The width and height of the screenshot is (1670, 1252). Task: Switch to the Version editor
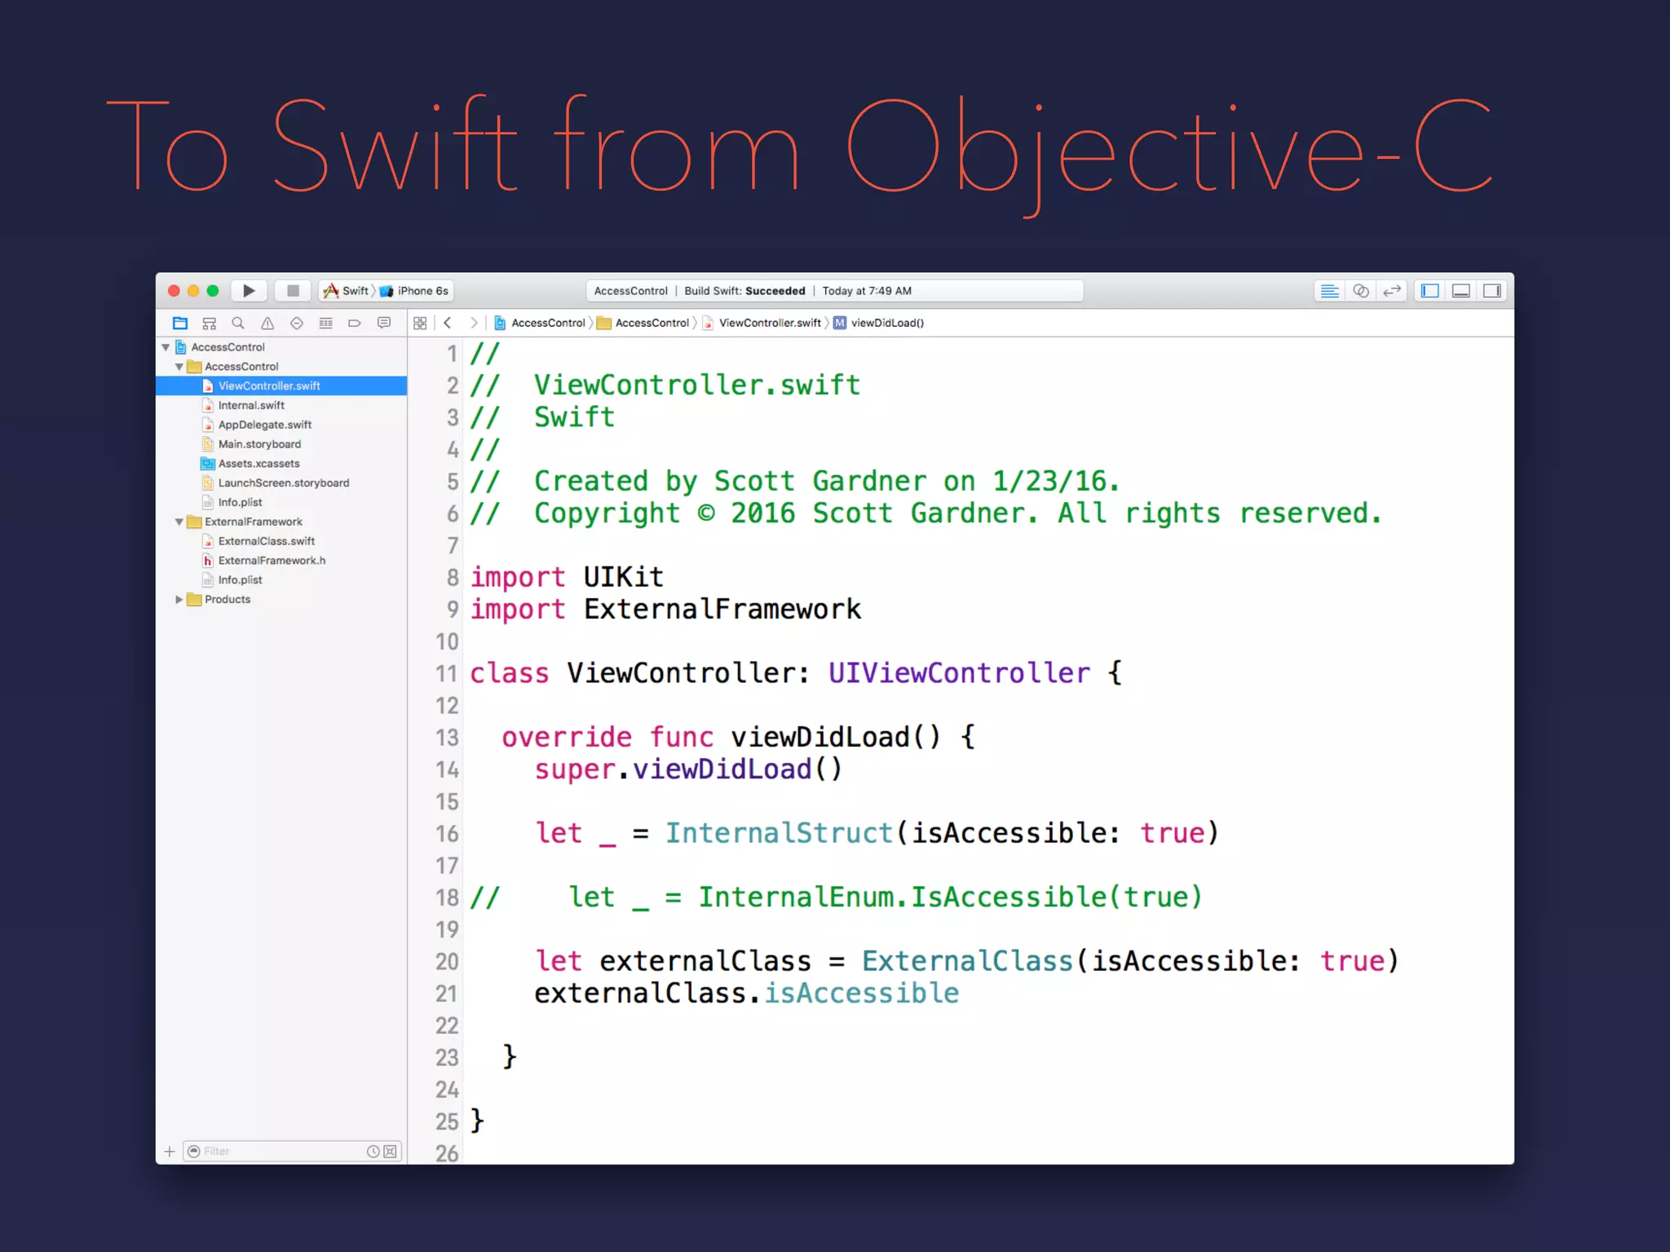pos(1392,291)
